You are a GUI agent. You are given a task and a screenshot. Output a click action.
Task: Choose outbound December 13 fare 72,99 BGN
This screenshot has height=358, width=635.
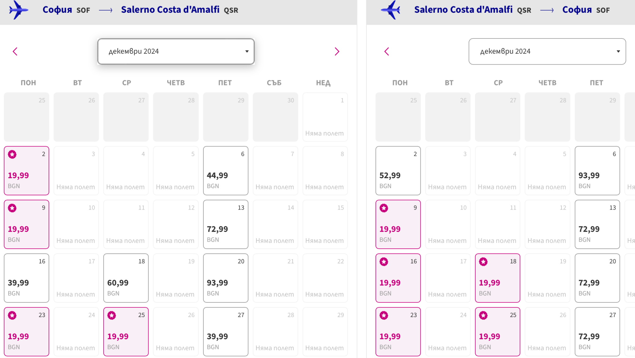225,224
